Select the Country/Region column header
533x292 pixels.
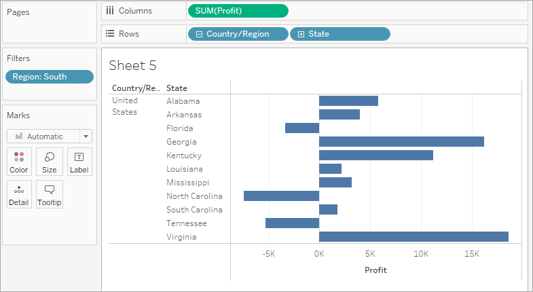point(136,88)
